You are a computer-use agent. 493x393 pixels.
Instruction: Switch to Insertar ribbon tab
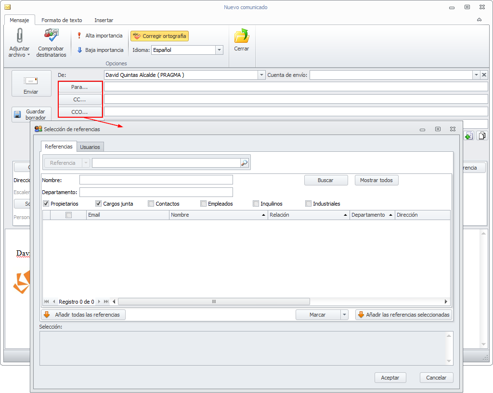pyautogui.click(x=104, y=20)
